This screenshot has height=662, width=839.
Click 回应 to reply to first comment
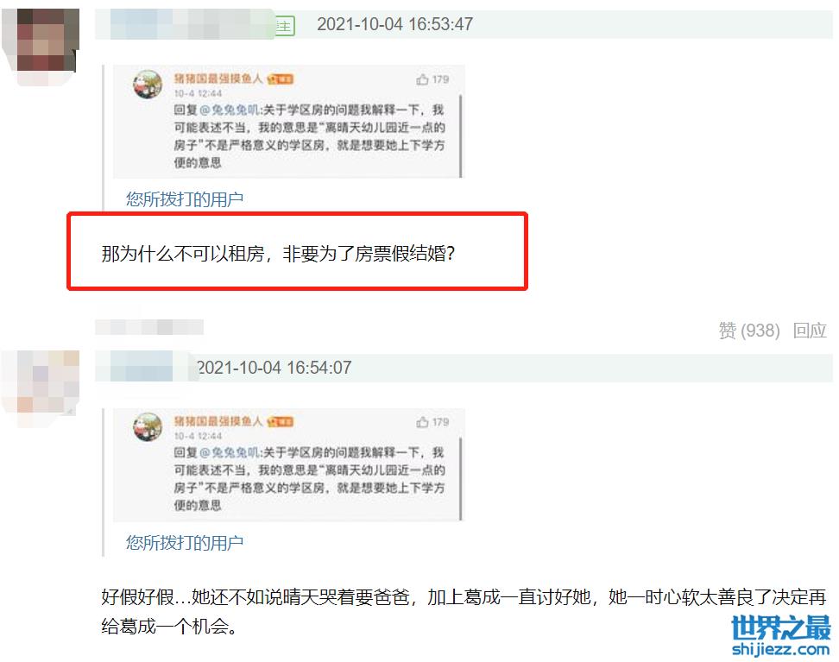[810, 331]
